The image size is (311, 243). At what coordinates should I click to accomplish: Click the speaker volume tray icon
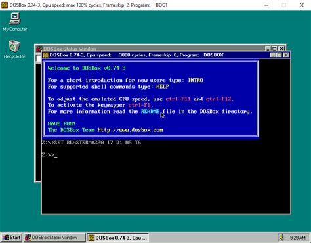pos(282,237)
